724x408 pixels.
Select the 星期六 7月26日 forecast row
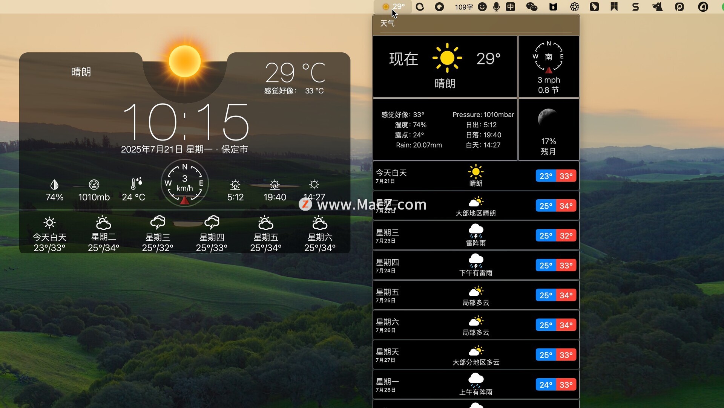click(476, 325)
